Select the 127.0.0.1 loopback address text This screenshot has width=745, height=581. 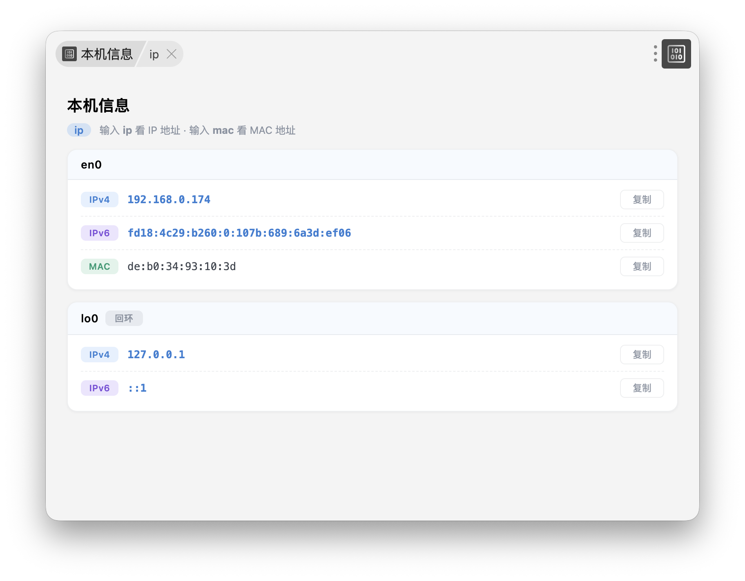coord(156,355)
